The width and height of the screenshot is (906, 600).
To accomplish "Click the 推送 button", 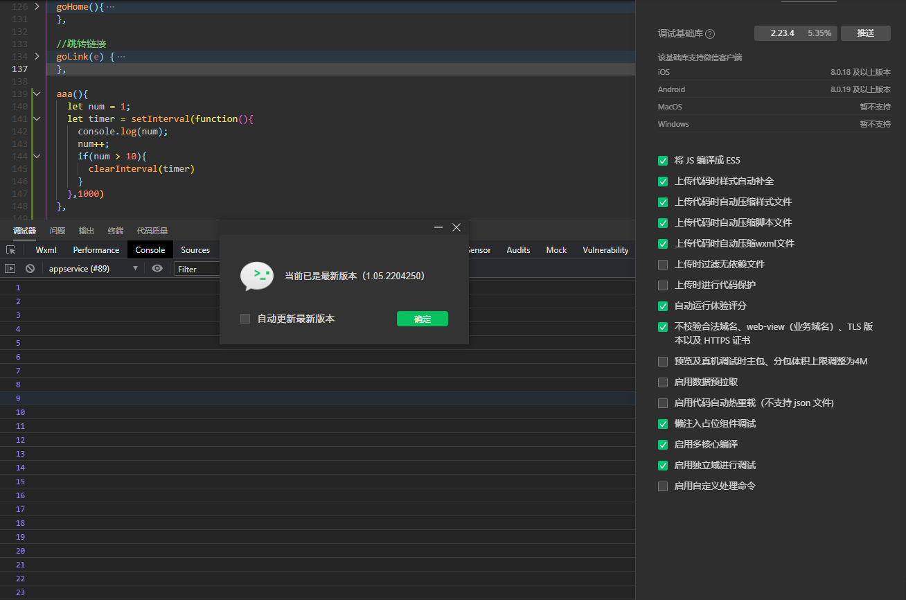I will [x=865, y=33].
